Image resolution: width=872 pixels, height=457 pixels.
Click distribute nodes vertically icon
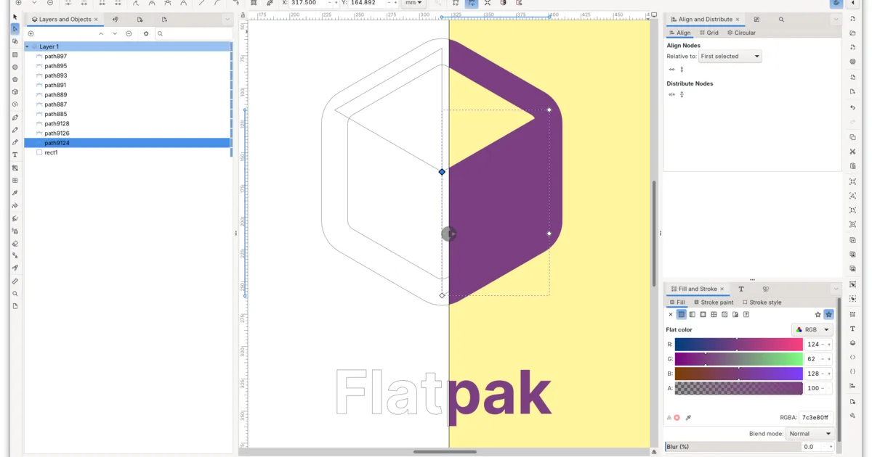682,94
